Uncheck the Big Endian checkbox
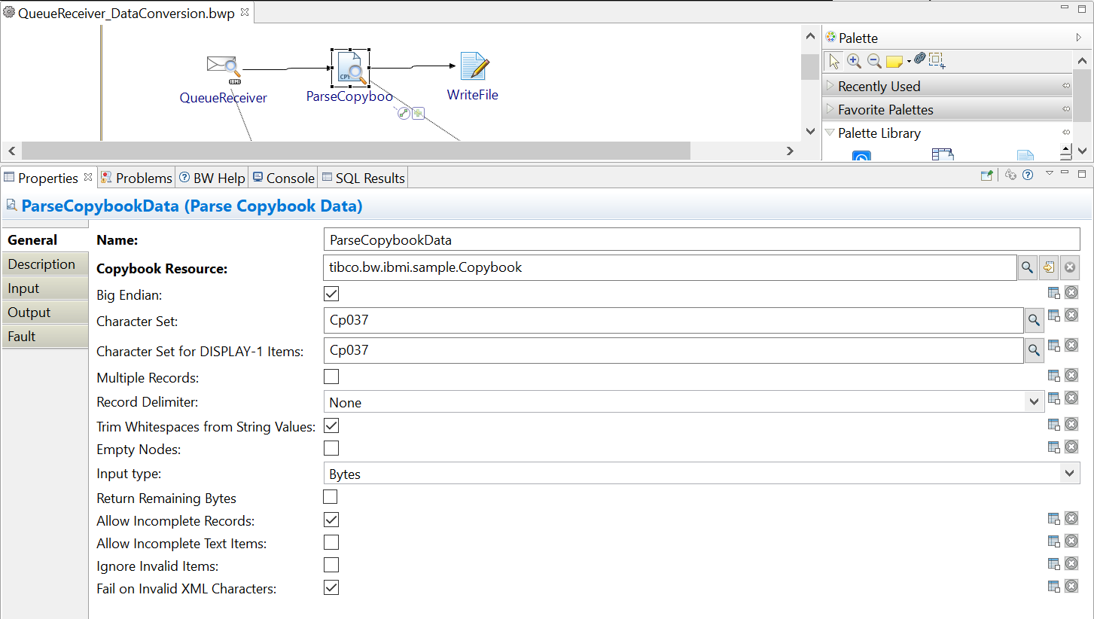This screenshot has width=1094, height=619. click(331, 294)
